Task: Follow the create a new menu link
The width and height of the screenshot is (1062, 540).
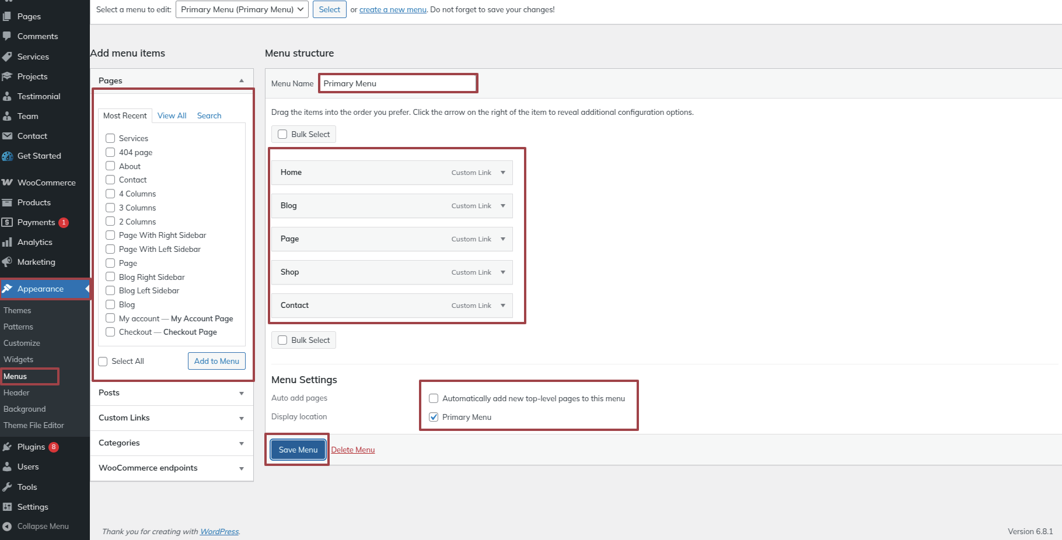Action: point(393,9)
